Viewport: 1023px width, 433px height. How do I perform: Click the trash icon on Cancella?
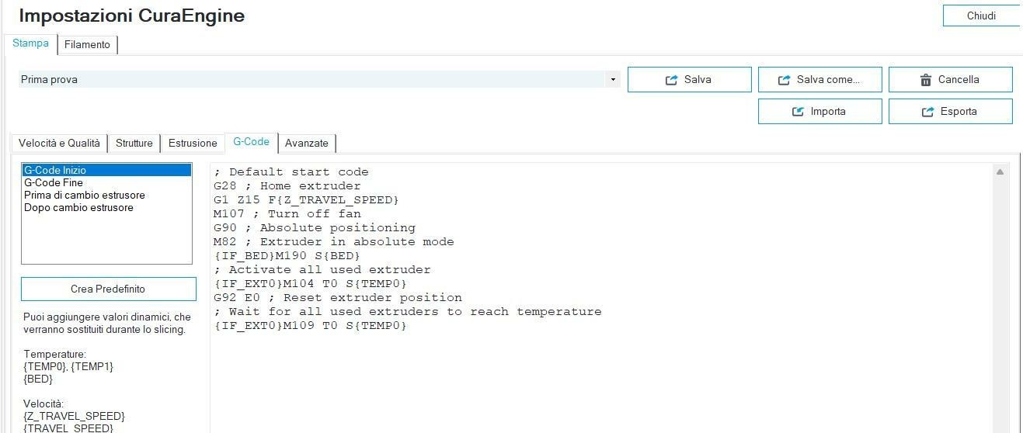coord(926,80)
